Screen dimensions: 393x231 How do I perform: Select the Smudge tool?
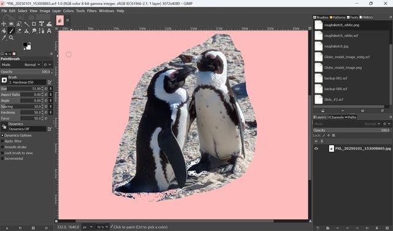click(34, 31)
